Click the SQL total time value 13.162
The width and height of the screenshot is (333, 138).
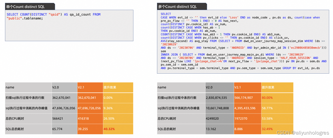pos(220,129)
